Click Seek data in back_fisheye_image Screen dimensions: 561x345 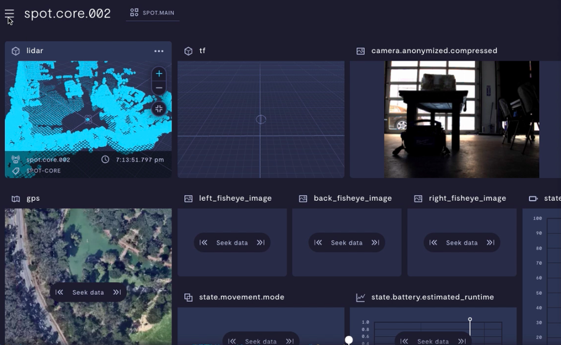coord(347,243)
